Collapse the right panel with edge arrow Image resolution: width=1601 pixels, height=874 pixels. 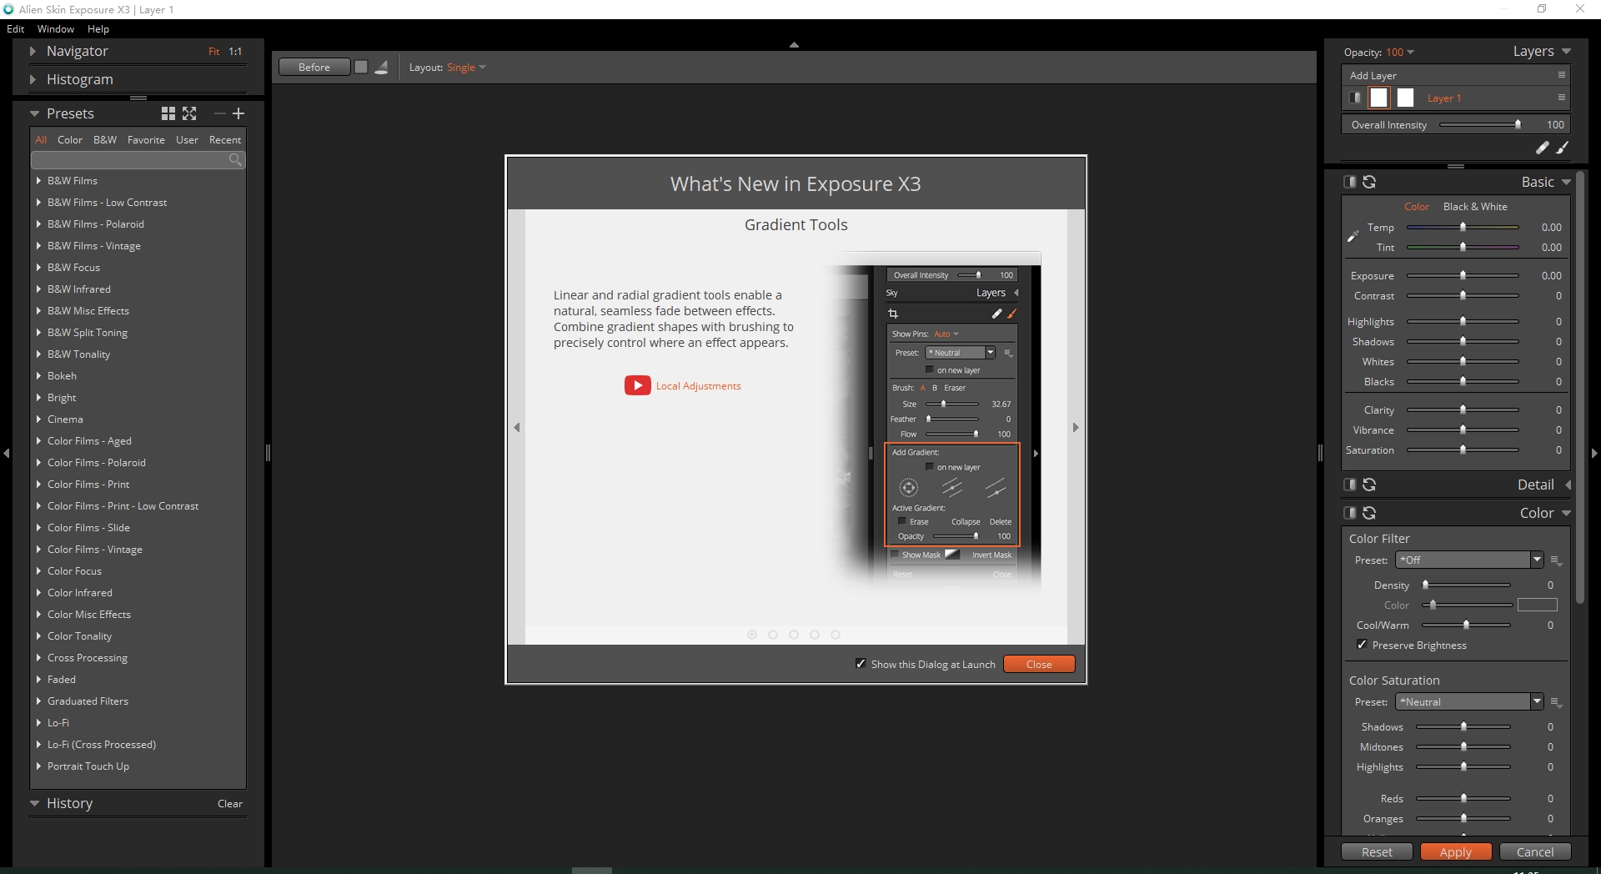(x=1594, y=454)
